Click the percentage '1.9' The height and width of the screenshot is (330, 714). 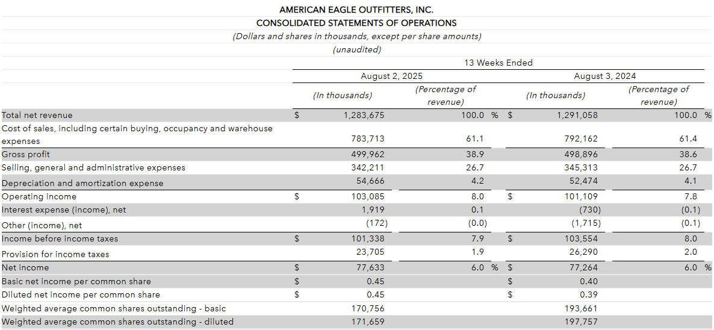[x=478, y=252]
